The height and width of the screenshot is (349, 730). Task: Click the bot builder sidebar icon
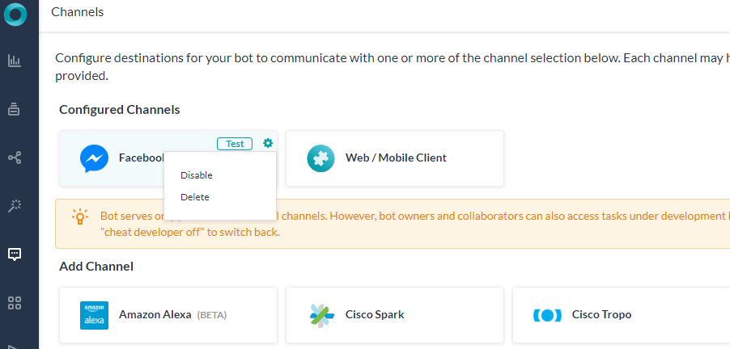(x=15, y=109)
